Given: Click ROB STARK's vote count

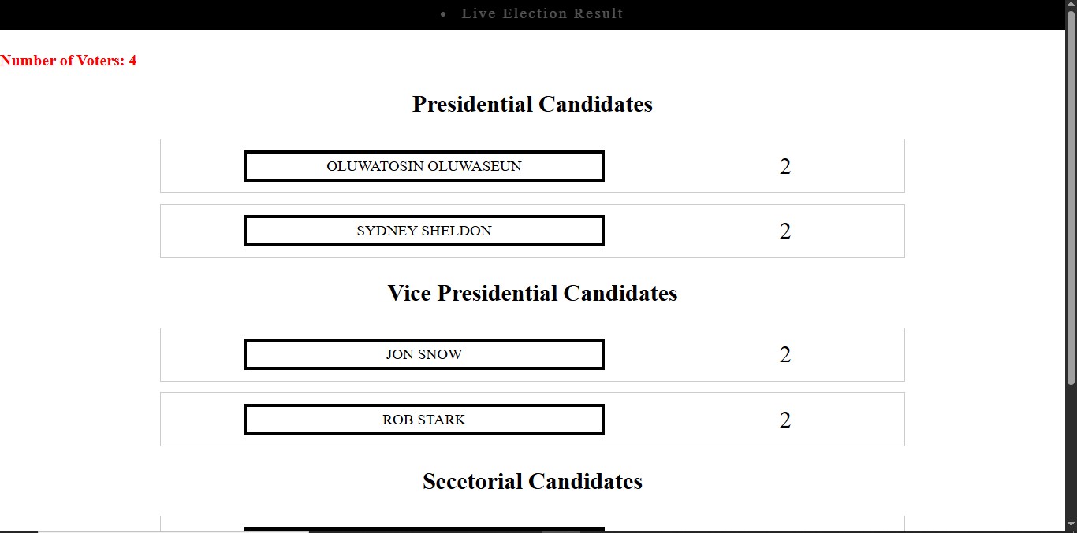Looking at the screenshot, I should (784, 420).
